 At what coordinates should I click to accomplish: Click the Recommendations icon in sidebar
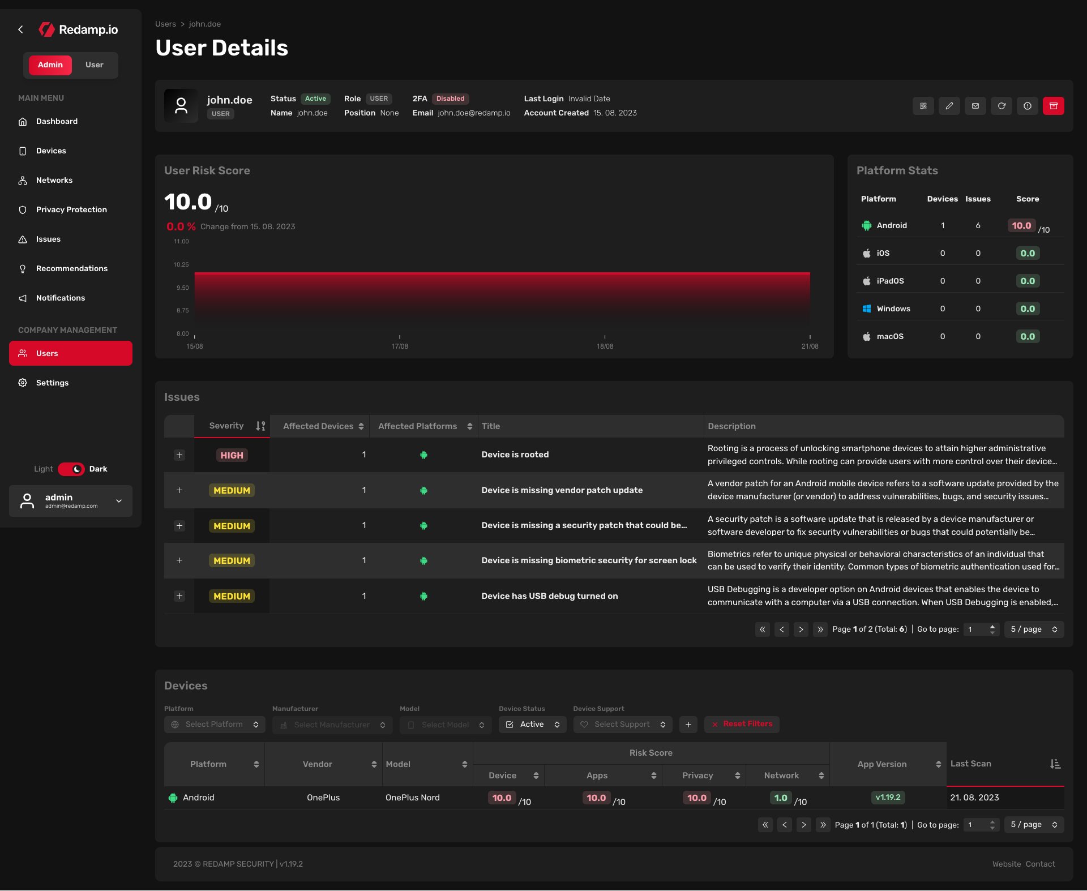click(x=23, y=268)
